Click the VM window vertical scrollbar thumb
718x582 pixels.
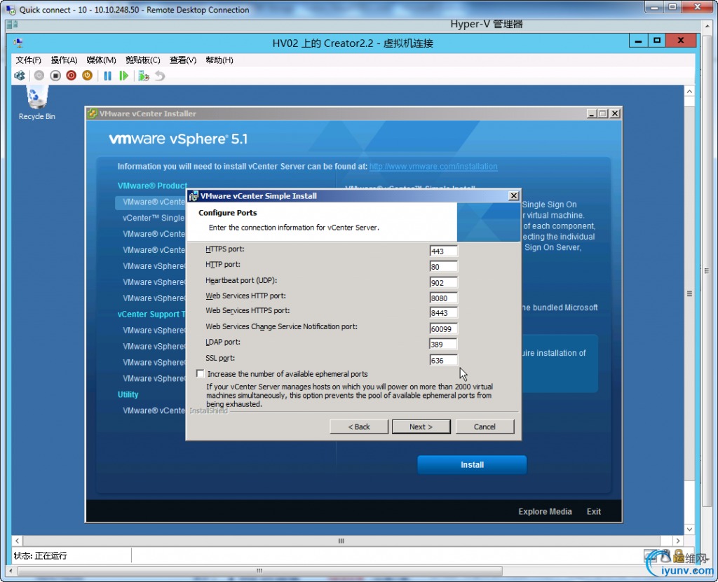click(689, 293)
